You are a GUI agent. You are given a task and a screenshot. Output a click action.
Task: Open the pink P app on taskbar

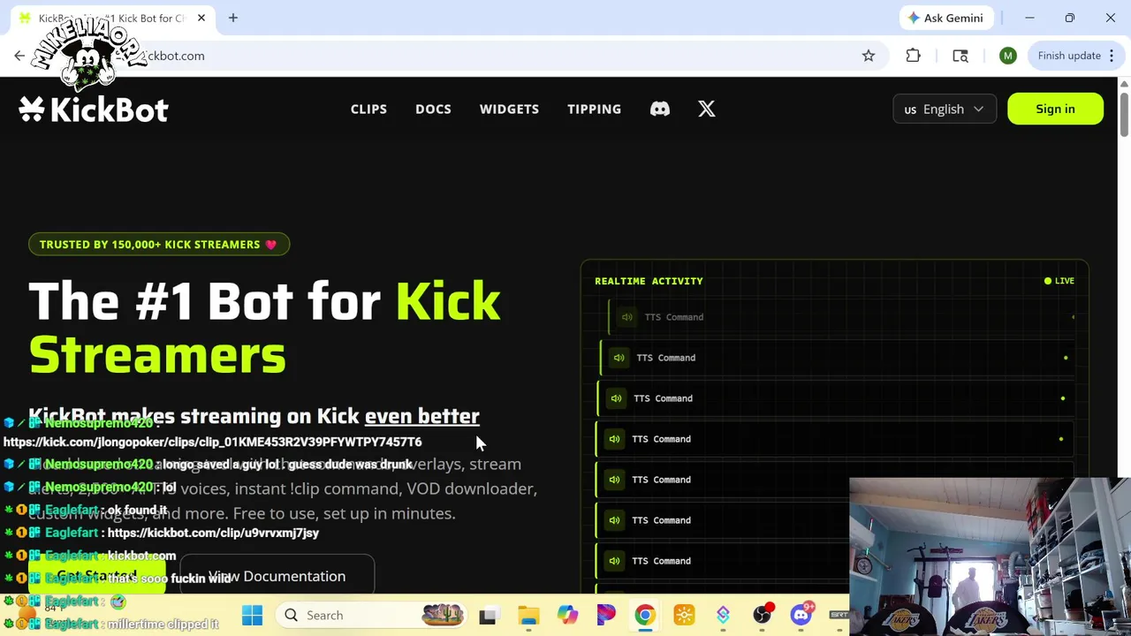point(606,615)
